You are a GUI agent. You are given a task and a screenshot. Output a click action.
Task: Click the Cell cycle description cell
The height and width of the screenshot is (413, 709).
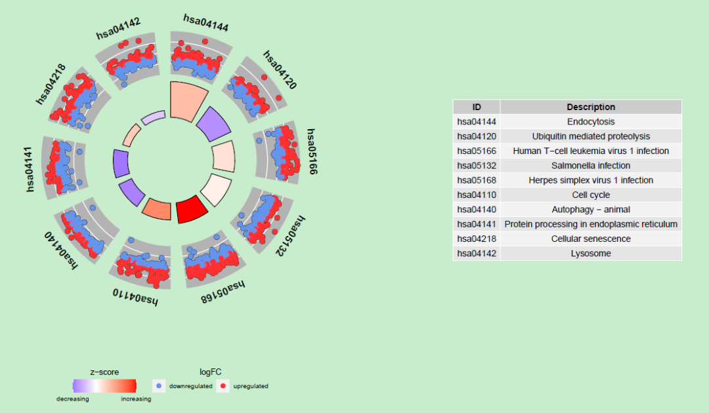(591, 195)
